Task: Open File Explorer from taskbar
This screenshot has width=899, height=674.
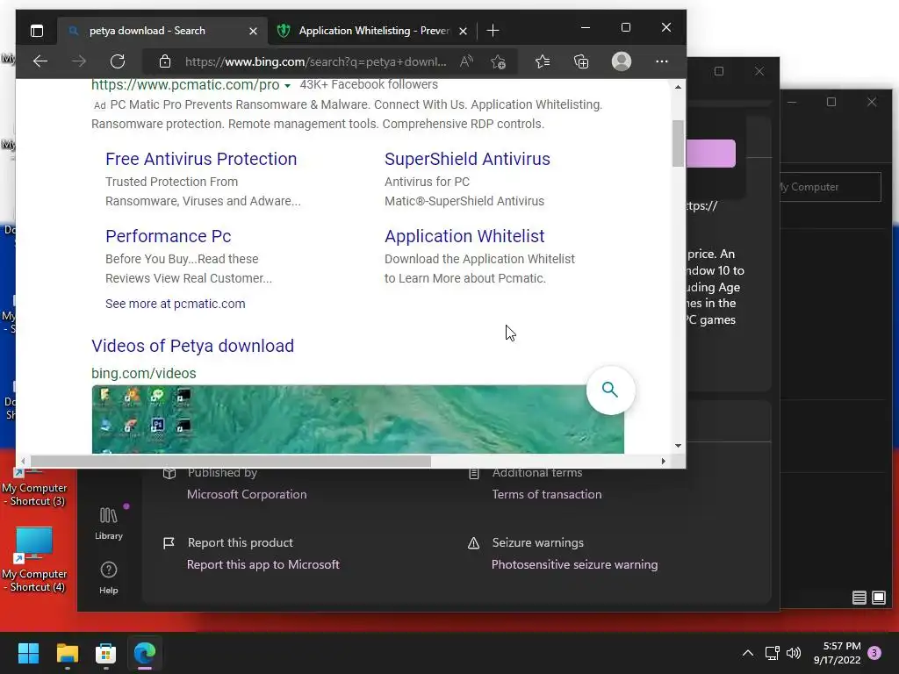Action: pos(67,653)
